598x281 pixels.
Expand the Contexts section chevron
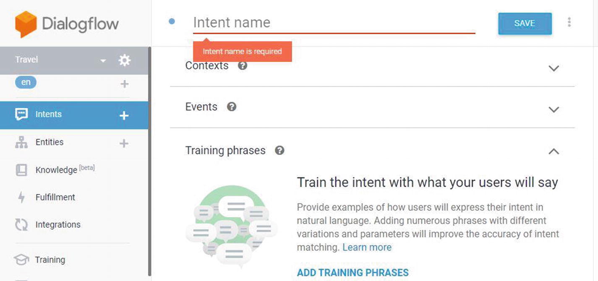pyautogui.click(x=554, y=68)
